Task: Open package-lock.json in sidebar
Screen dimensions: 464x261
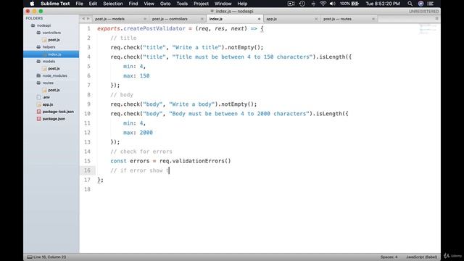Action: point(58,112)
